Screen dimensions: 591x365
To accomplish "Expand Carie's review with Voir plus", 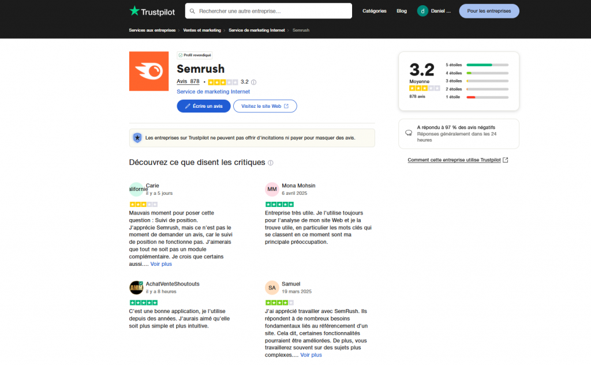I will (161, 264).
